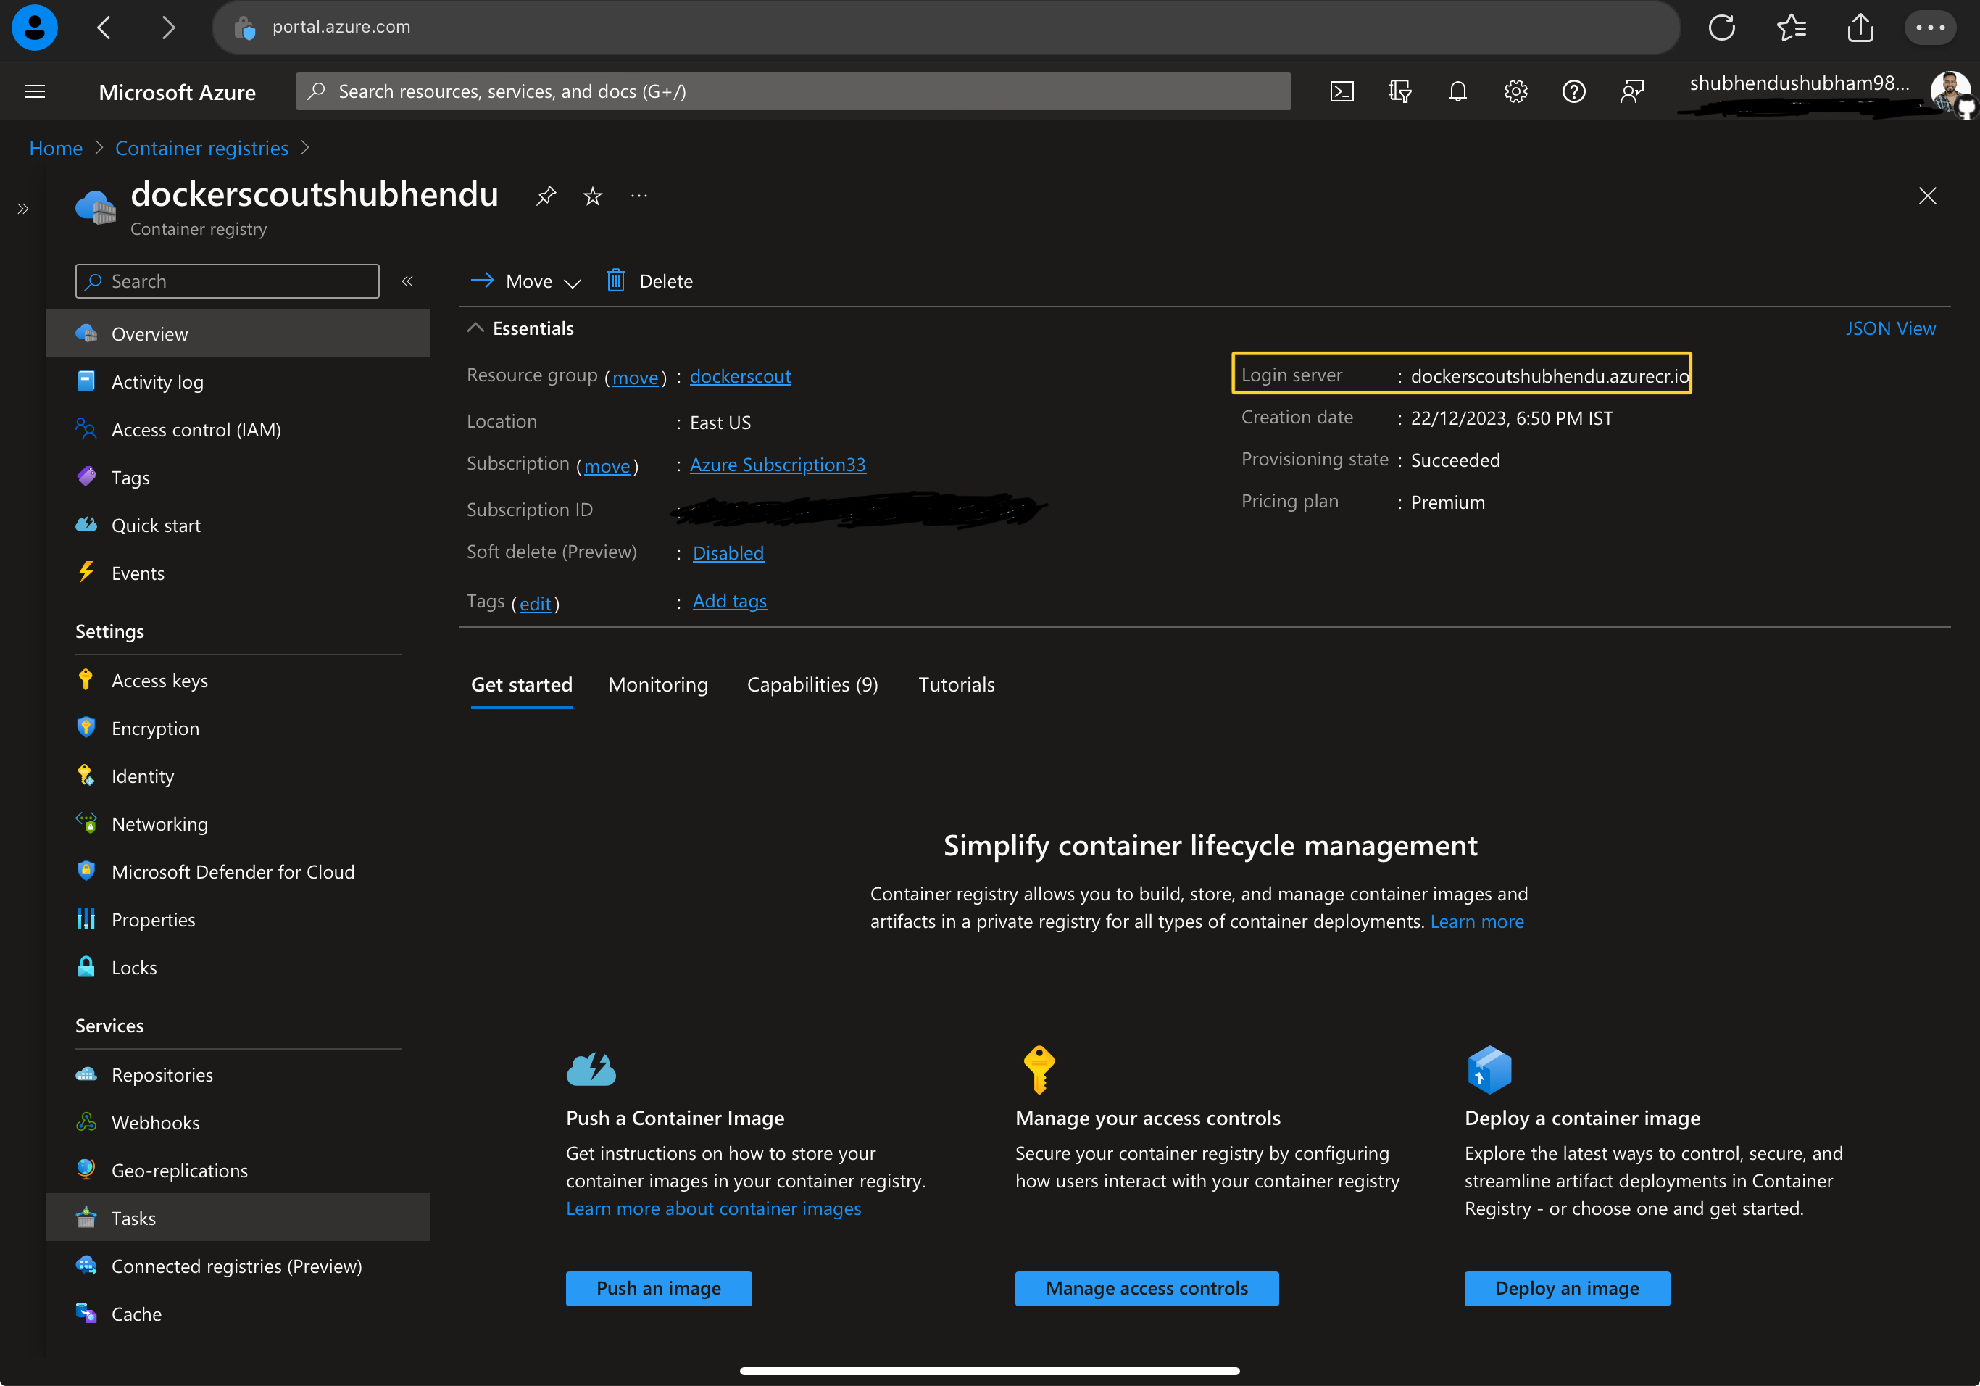The image size is (1980, 1386).
Task: Click Deploy an image button
Action: pos(1567,1289)
